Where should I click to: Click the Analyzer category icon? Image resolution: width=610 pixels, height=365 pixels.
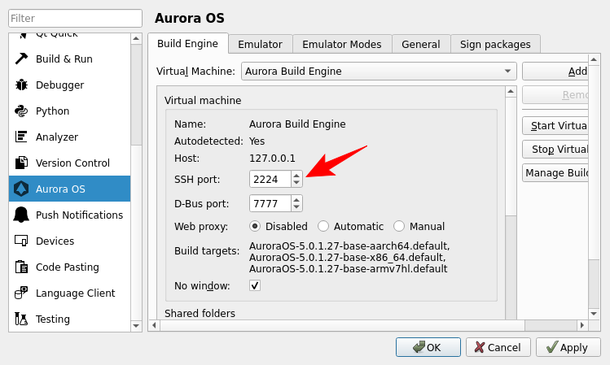(21, 137)
